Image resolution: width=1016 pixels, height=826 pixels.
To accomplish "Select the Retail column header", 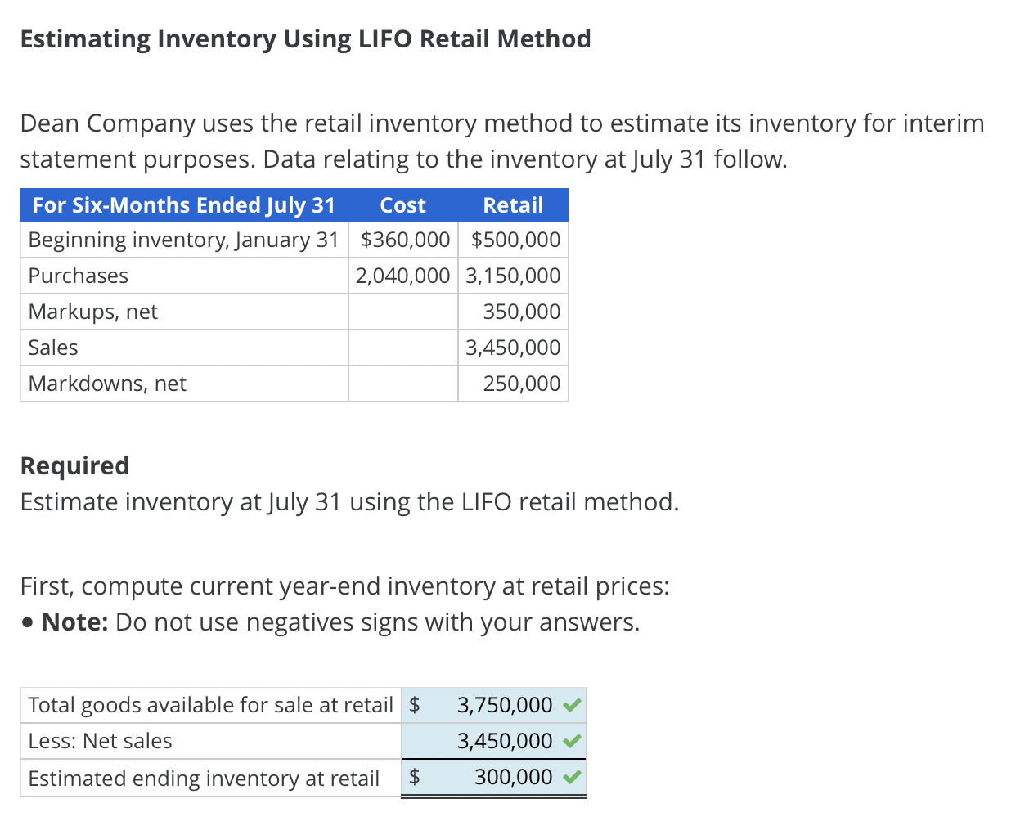I will click(513, 205).
